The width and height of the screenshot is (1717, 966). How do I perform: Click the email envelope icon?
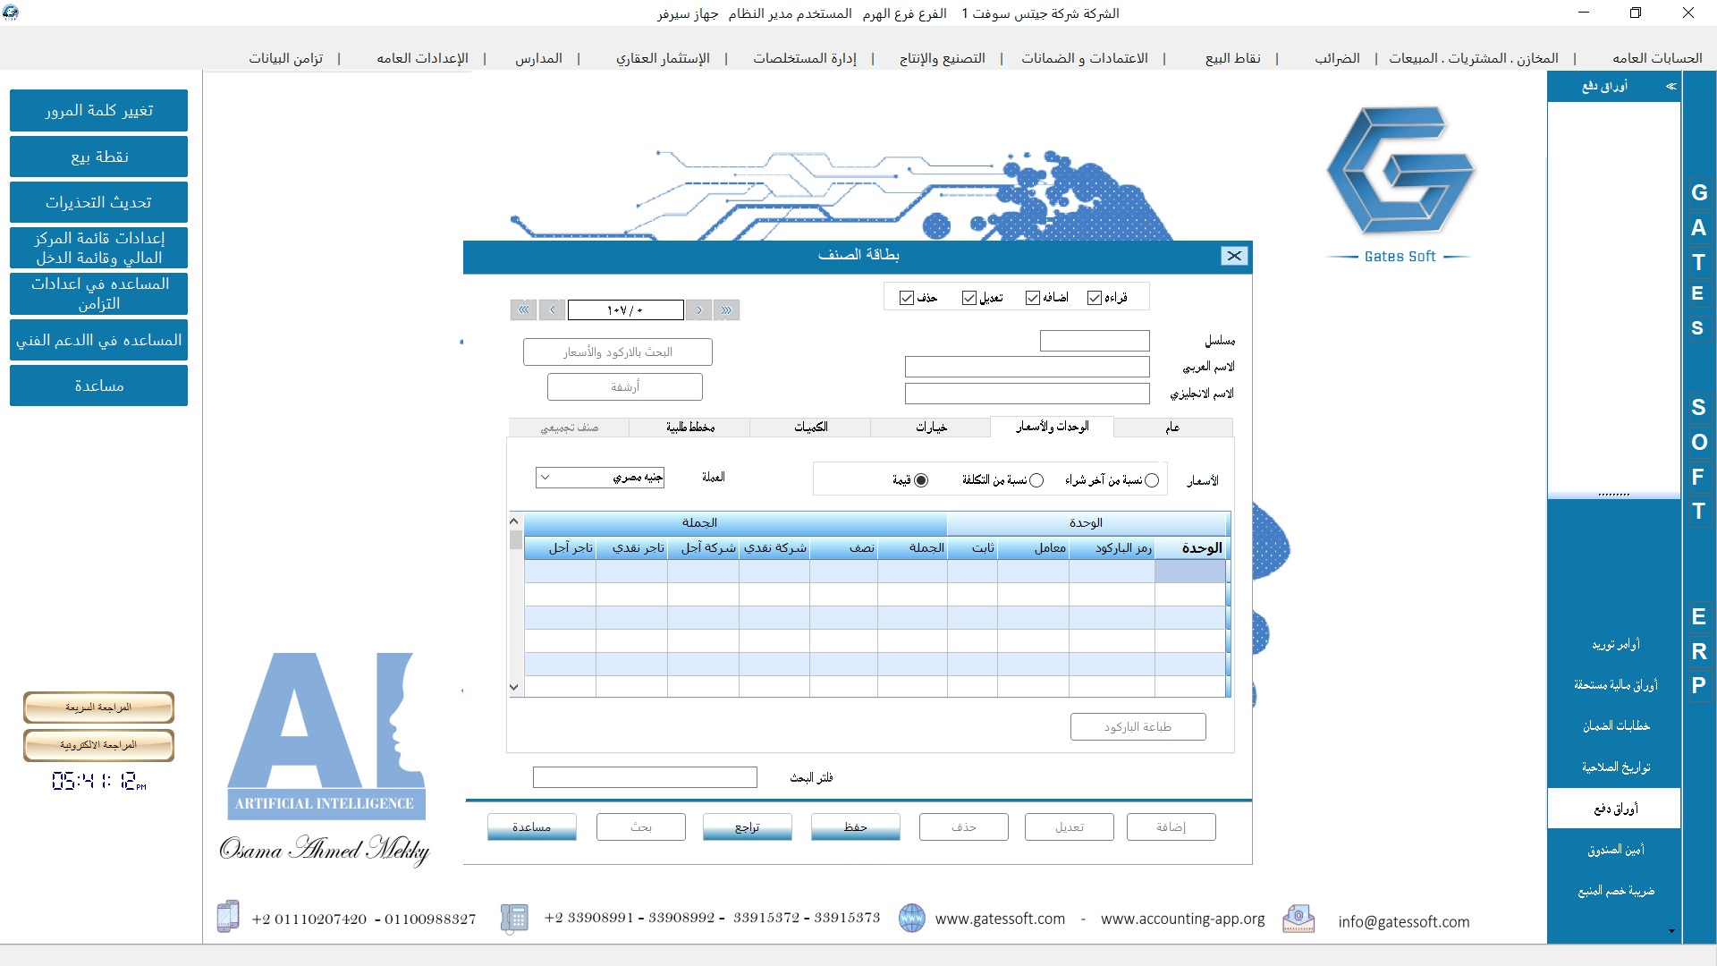1298,918
